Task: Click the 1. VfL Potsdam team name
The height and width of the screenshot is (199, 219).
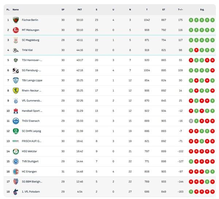Action: [x=32, y=191]
